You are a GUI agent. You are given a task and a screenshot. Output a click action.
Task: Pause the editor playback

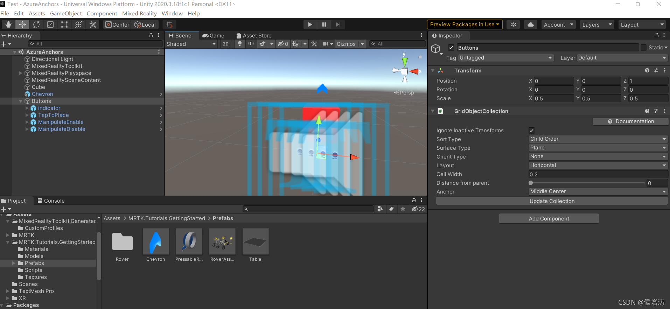[x=324, y=24]
